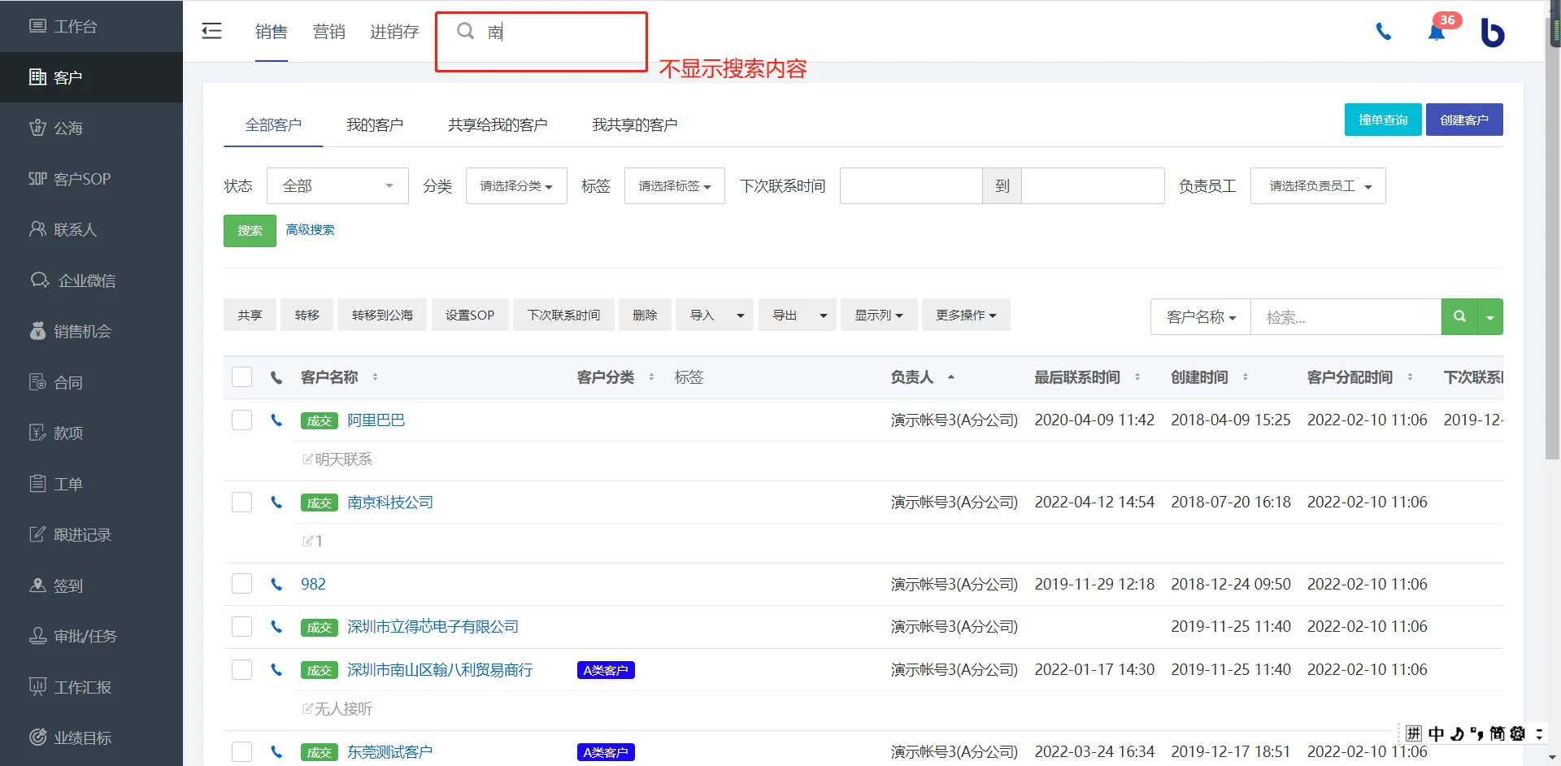This screenshot has height=766, width=1561.
Task: Click the 转移到公海 button
Action: 382,316
